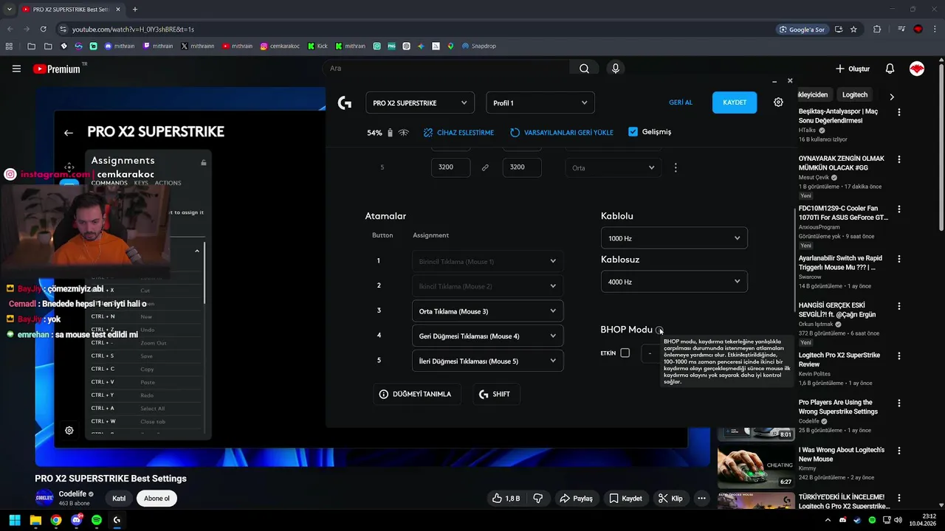Click the cemkarakoc Instagram bookmark

pyautogui.click(x=280, y=46)
